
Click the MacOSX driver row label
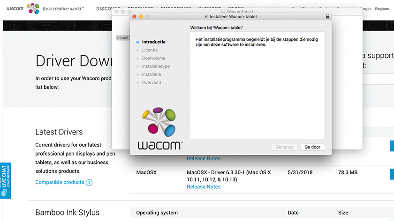click(x=146, y=172)
